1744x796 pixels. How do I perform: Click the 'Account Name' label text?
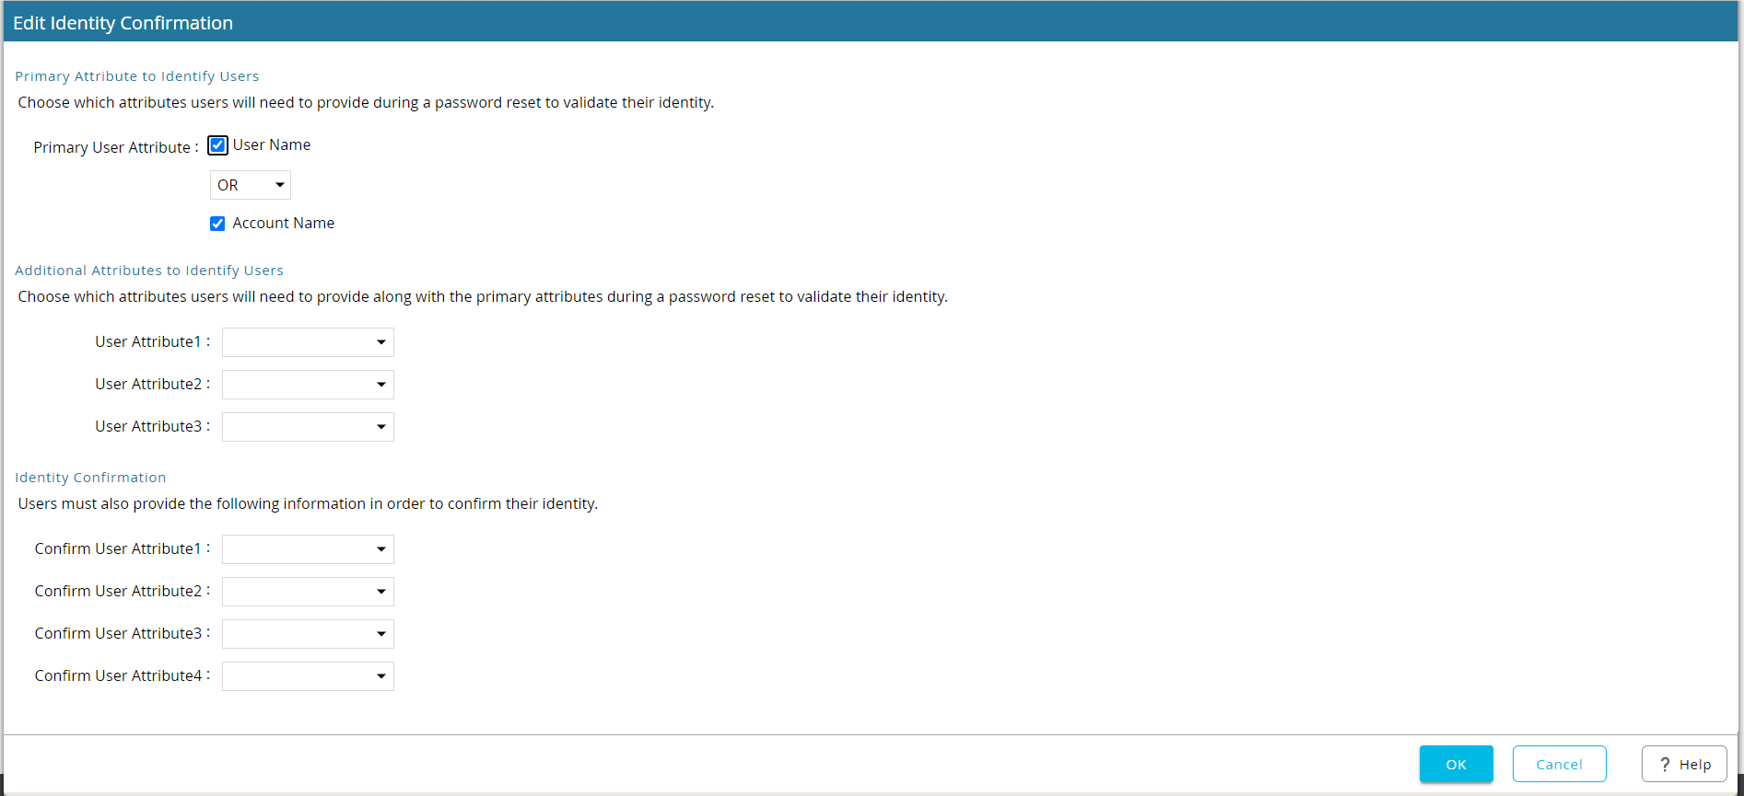(283, 224)
